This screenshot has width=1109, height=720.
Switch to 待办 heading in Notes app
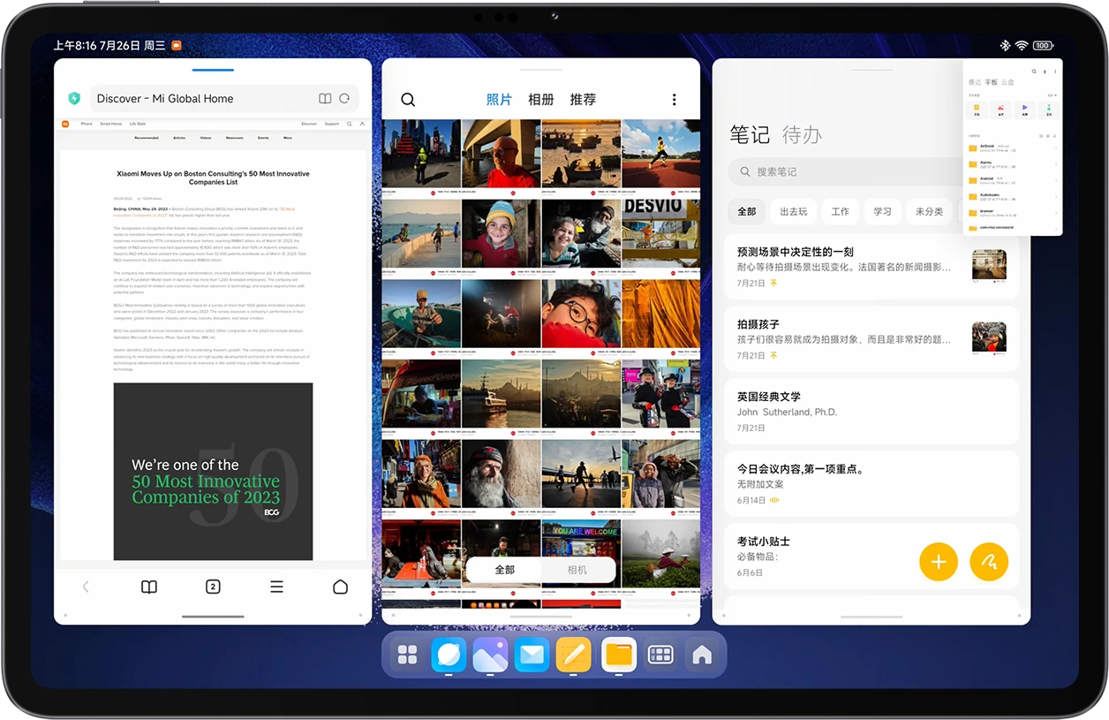coord(802,134)
